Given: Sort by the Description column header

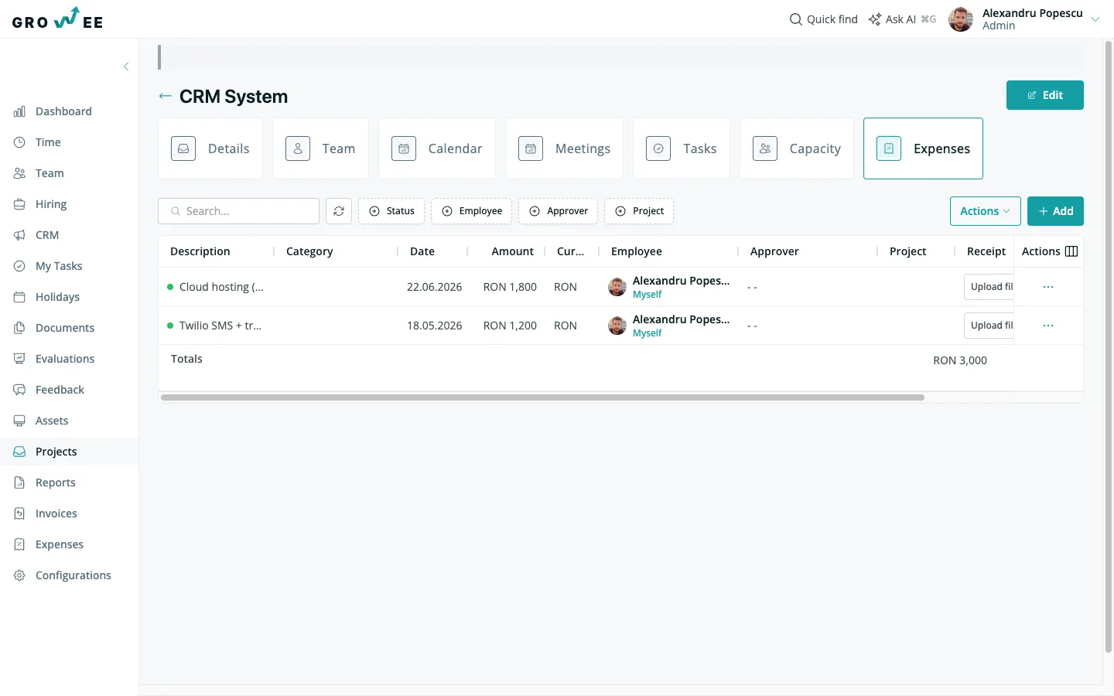Looking at the screenshot, I should (200, 251).
